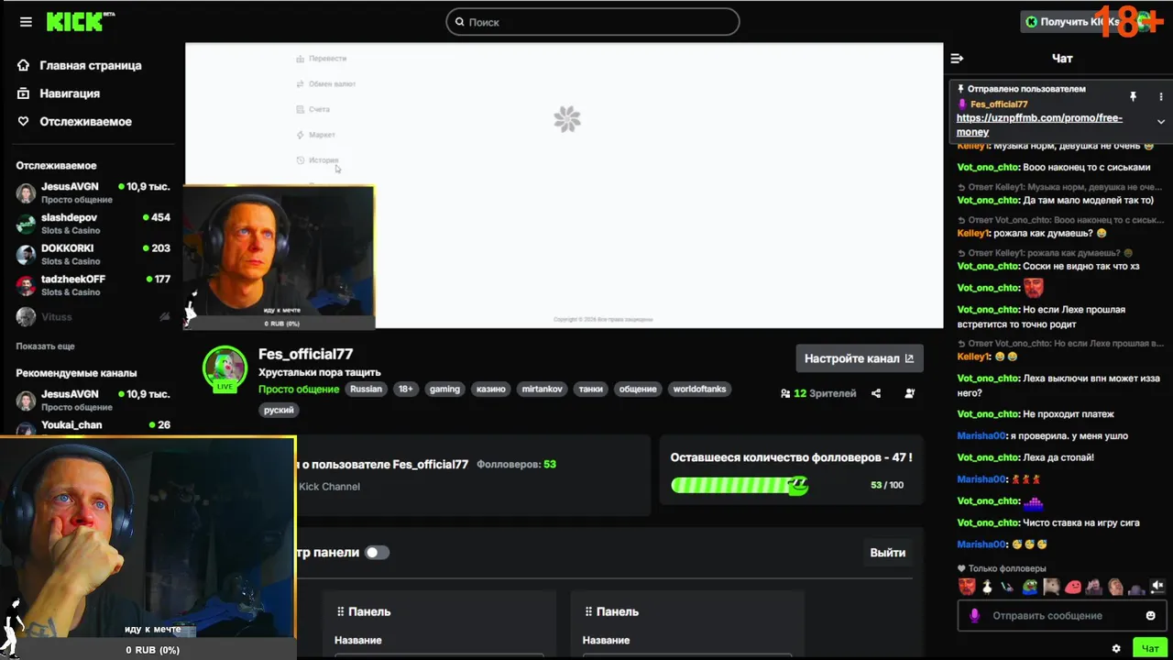Click the worldoftanks tag
This screenshot has height=660, width=1173.
point(699,389)
